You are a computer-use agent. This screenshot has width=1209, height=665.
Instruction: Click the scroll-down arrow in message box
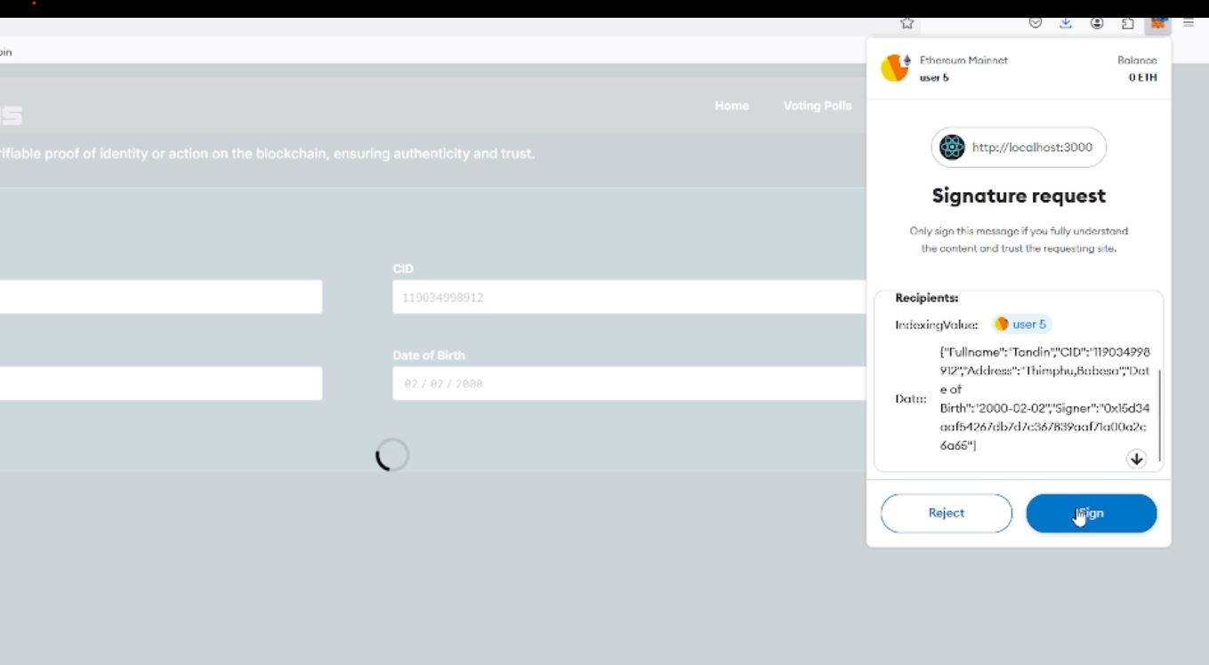pyautogui.click(x=1136, y=459)
